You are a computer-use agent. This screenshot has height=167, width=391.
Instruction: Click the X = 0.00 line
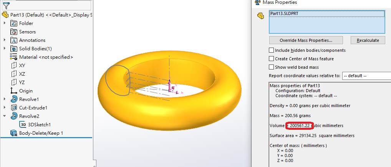[x=285, y=150]
